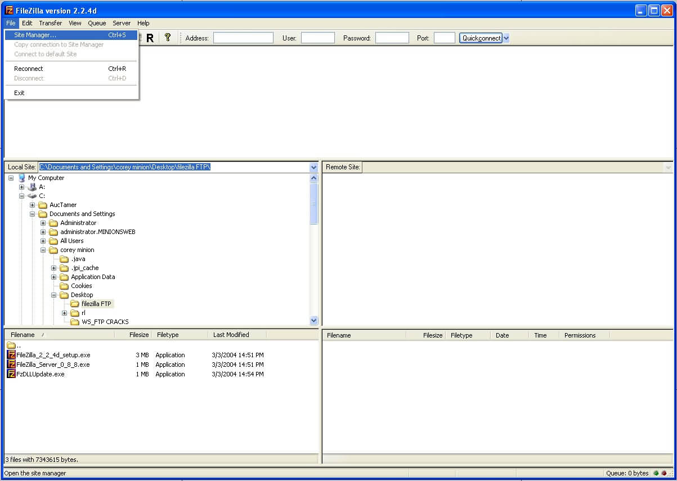The width and height of the screenshot is (677, 481).
Task: Sort local files by Filename column
Action: tap(60, 335)
